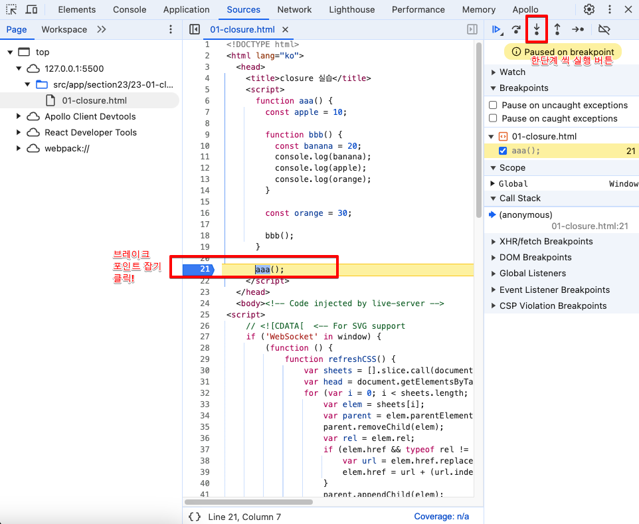Resume script execution
The width and height of the screenshot is (639, 524).
coord(497,29)
